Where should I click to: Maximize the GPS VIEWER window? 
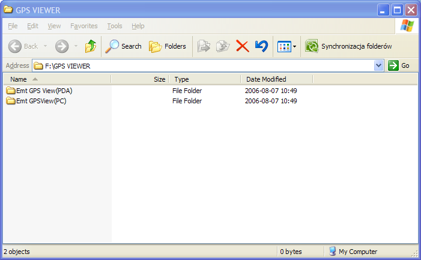click(397, 10)
